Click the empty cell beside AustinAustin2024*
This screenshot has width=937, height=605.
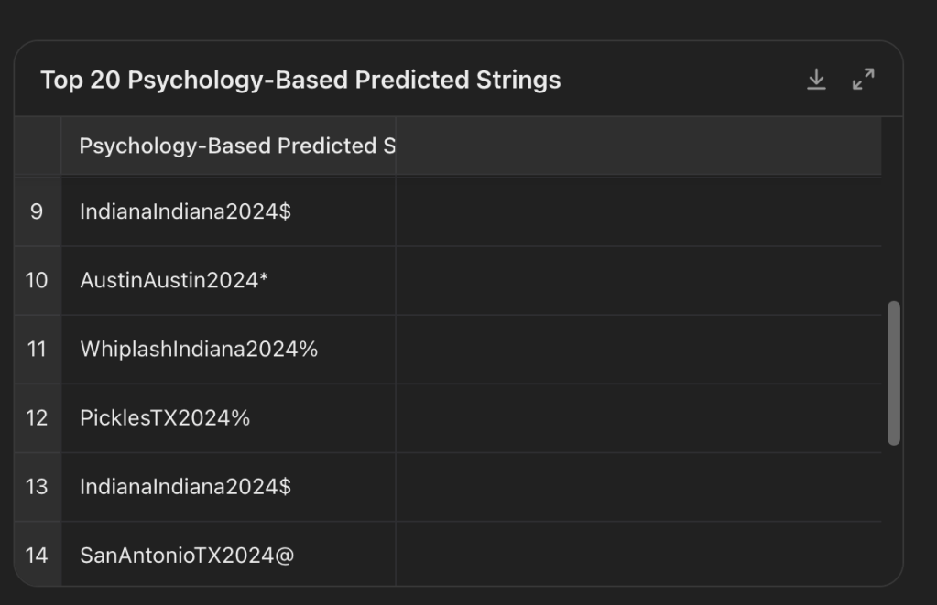click(x=637, y=280)
